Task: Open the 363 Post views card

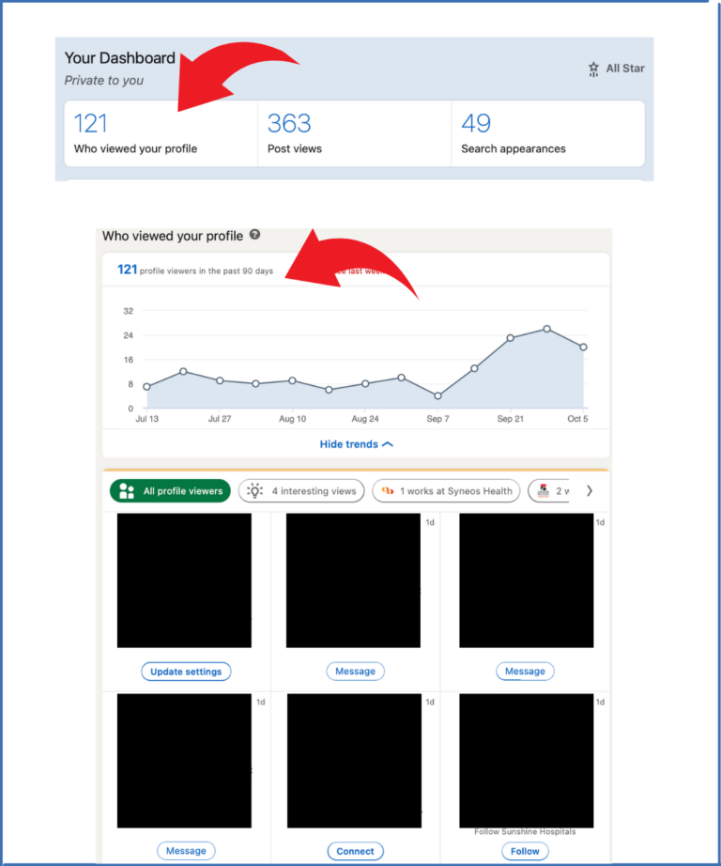Action: pyautogui.click(x=355, y=133)
